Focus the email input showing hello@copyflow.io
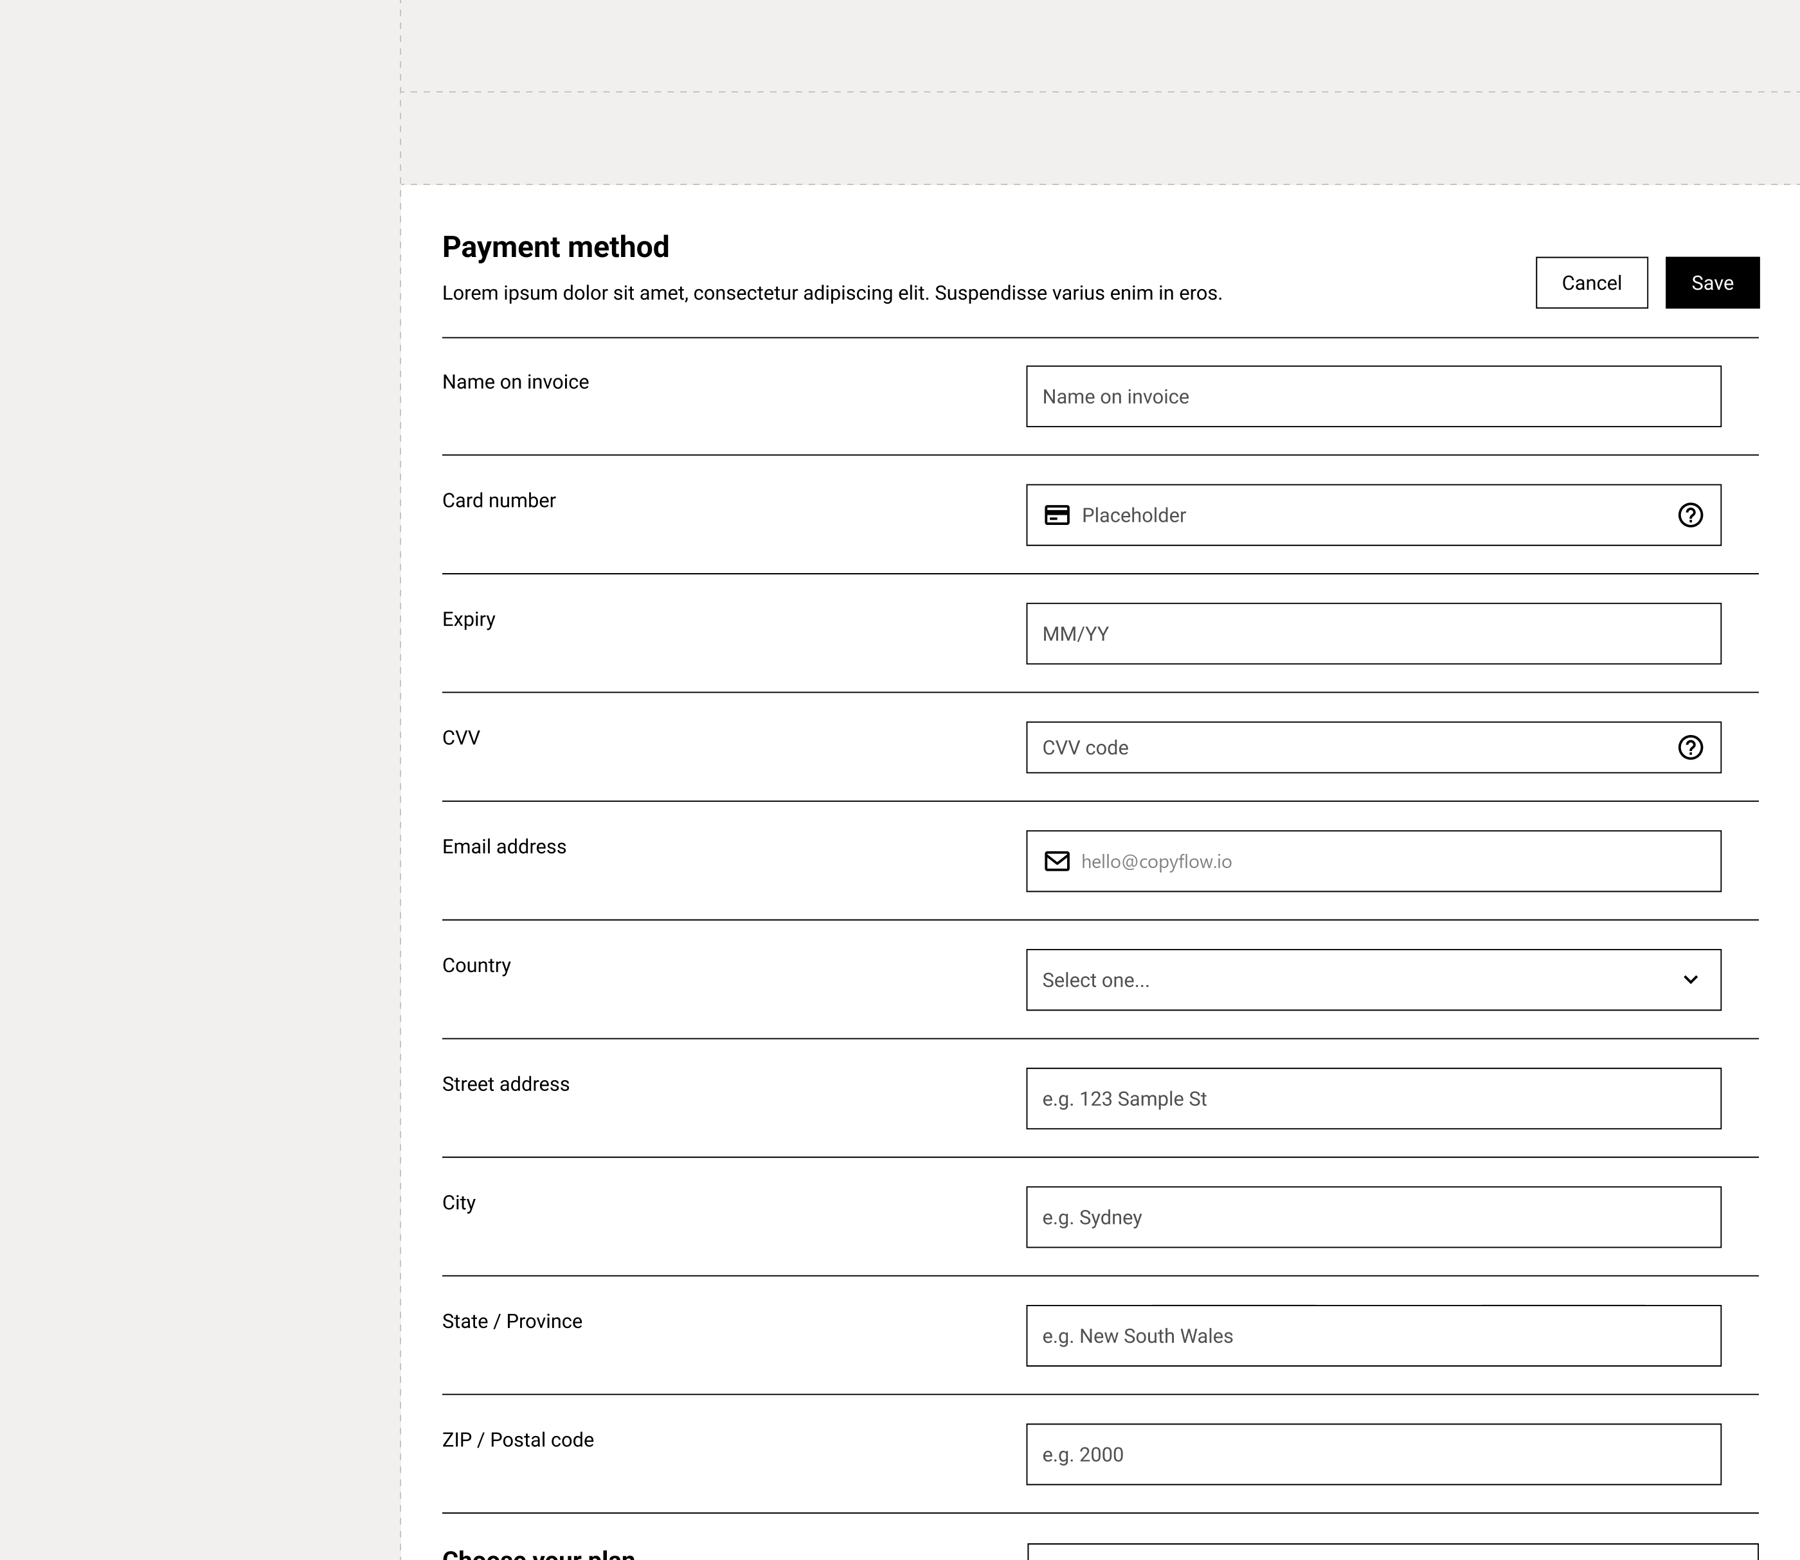Viewport: 1800px width, 1560px height. click(x=1373, y=861)
